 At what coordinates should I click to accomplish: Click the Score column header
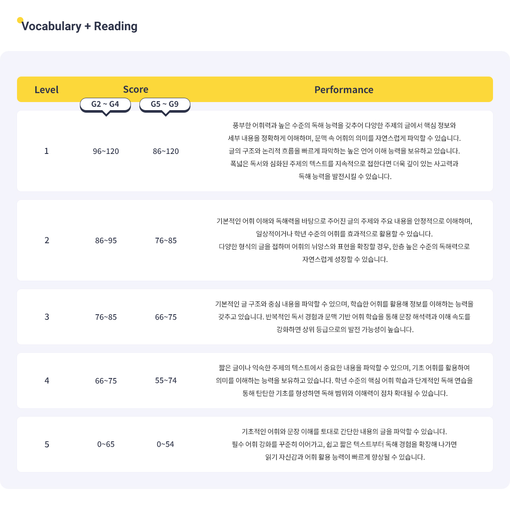pos(136,89)
